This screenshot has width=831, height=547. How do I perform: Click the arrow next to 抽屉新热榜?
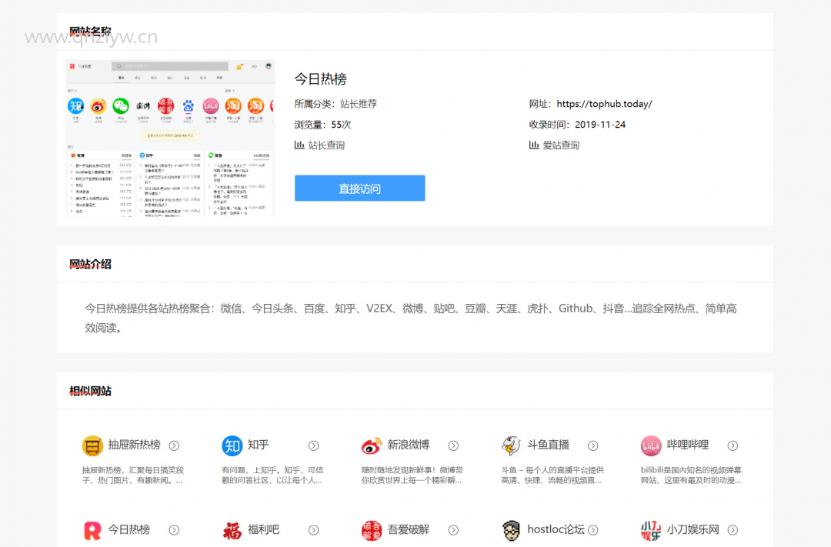point(174,445)
